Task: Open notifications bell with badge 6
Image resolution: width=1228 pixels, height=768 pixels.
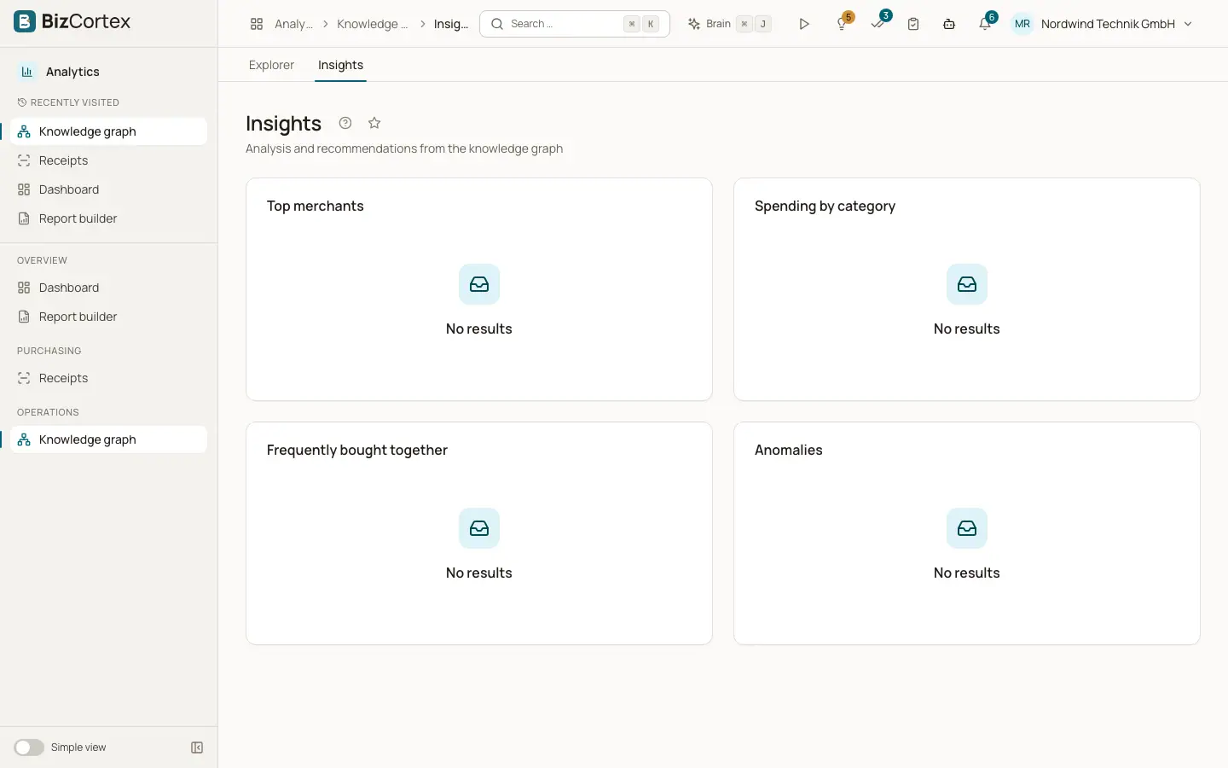Action: 986,24
